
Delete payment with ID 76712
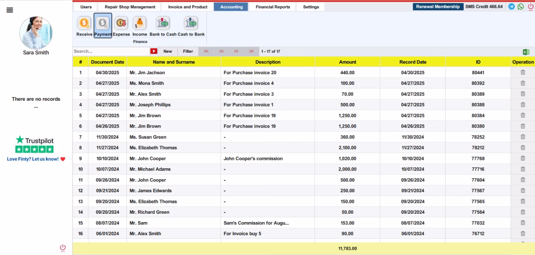522,234
